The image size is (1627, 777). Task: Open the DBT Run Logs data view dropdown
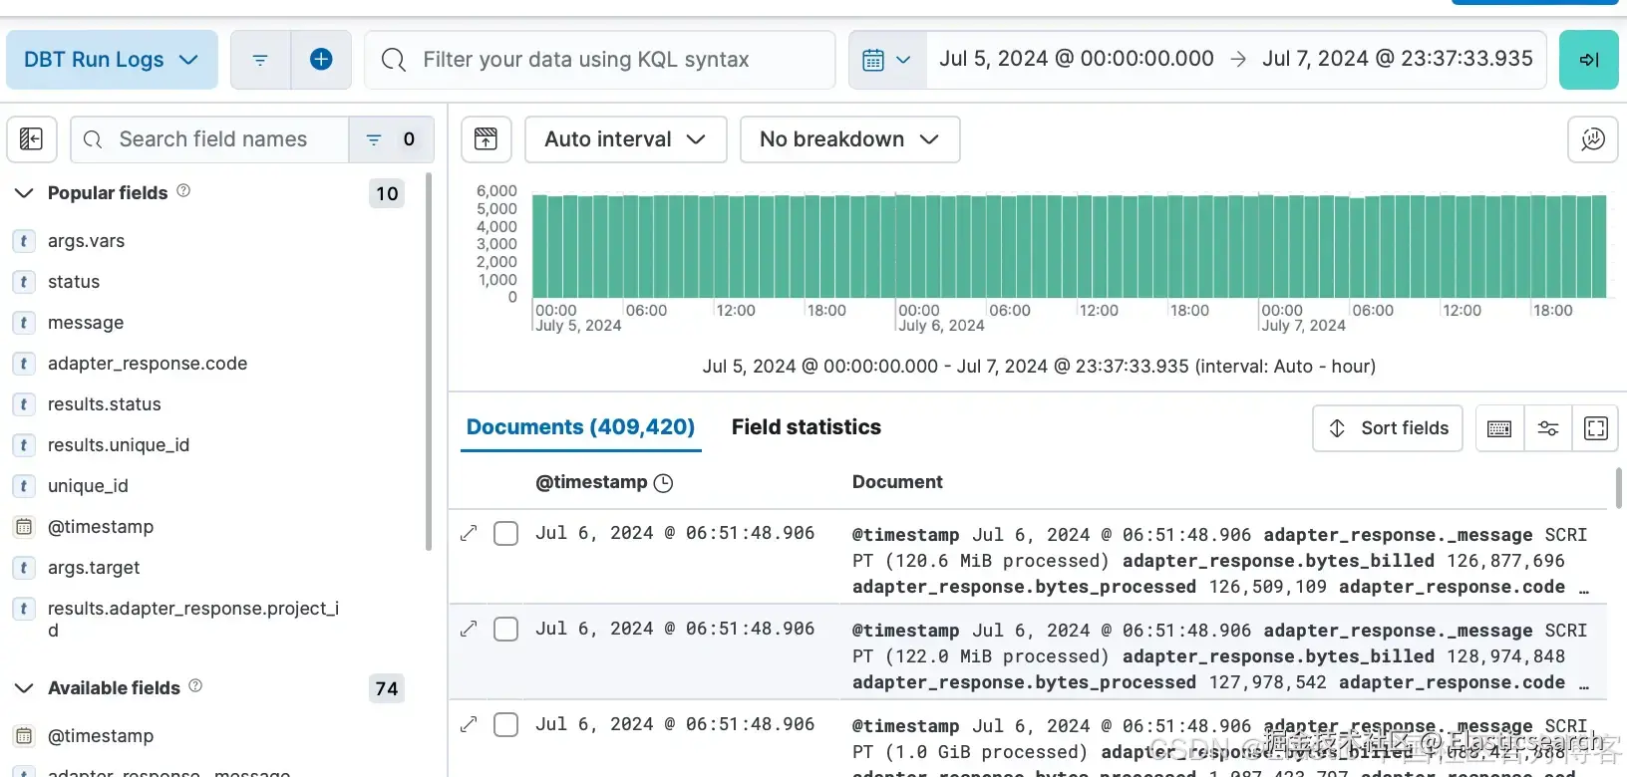pos(112,60)
